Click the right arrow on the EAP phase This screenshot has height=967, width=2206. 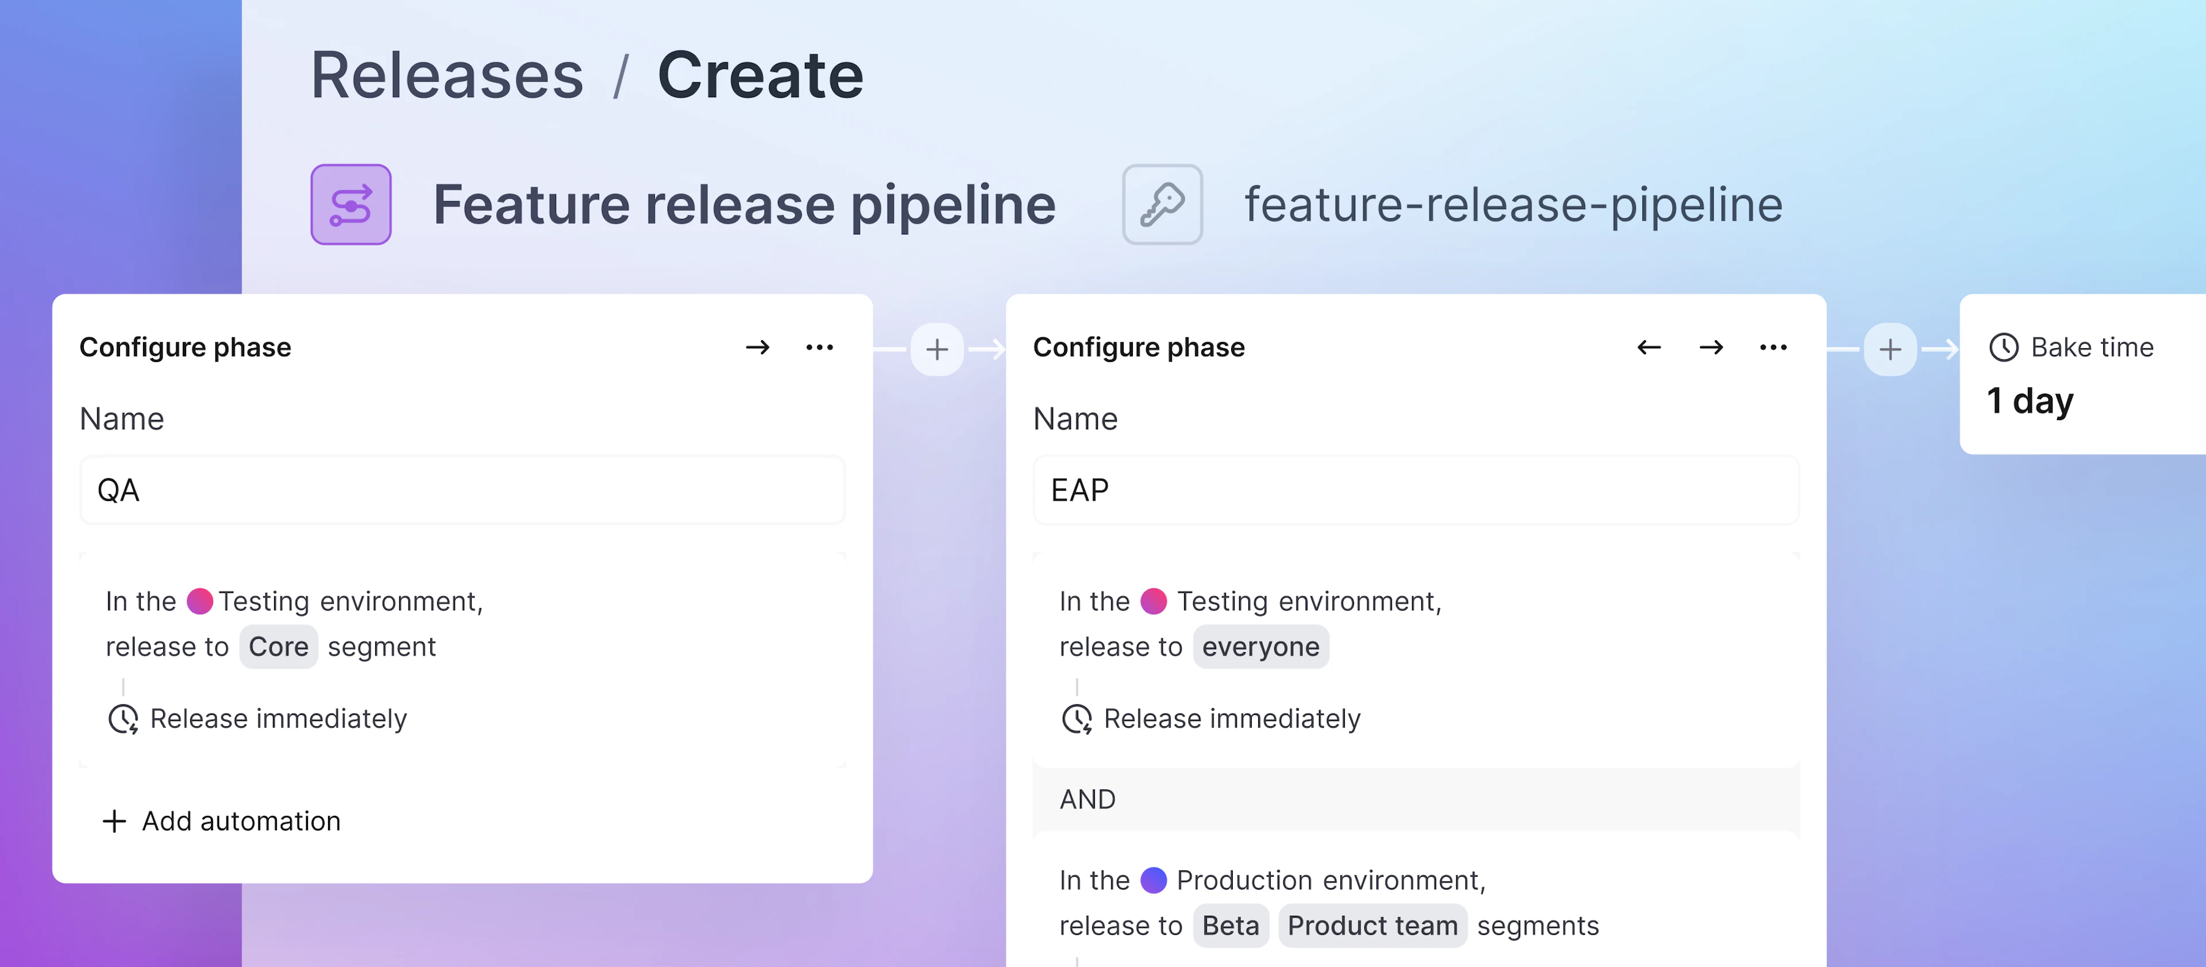click(1710, 348)
